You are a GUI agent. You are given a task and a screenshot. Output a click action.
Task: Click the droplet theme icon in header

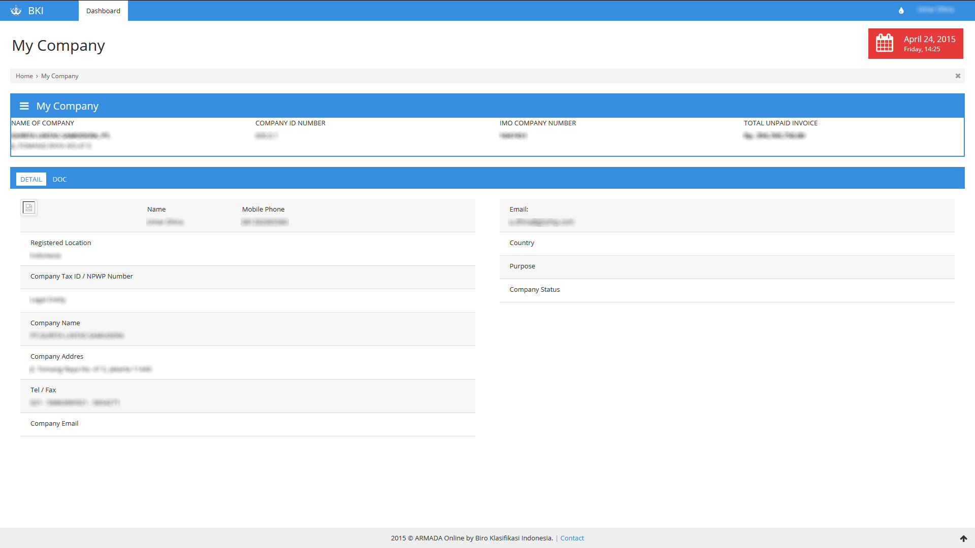click(x=901, y=11)
